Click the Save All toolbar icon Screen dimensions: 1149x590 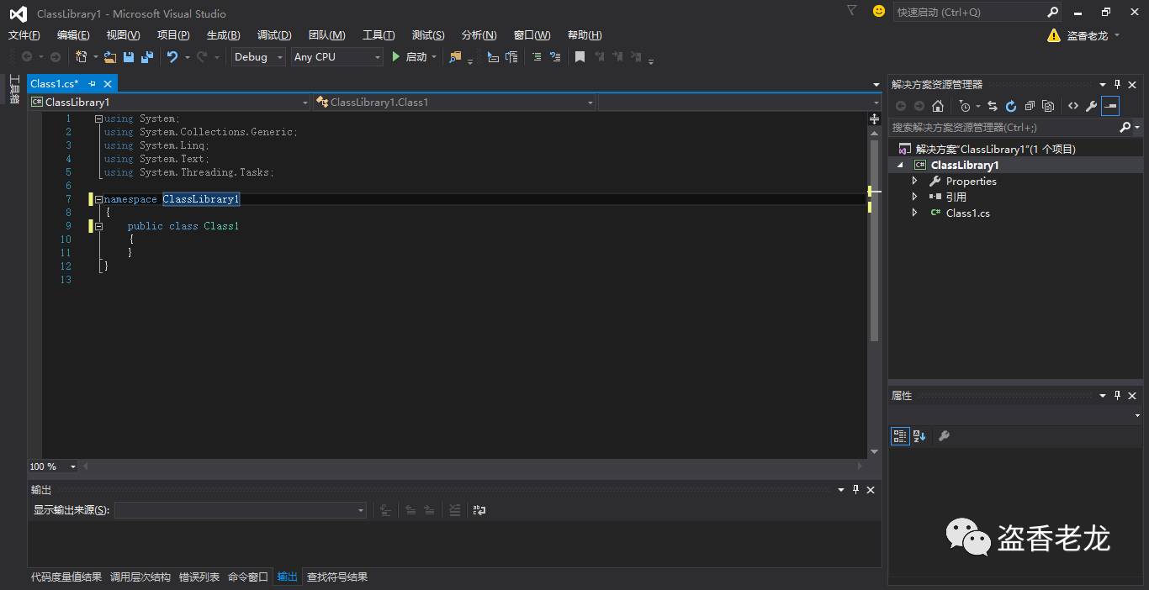[x=147, y=57]
